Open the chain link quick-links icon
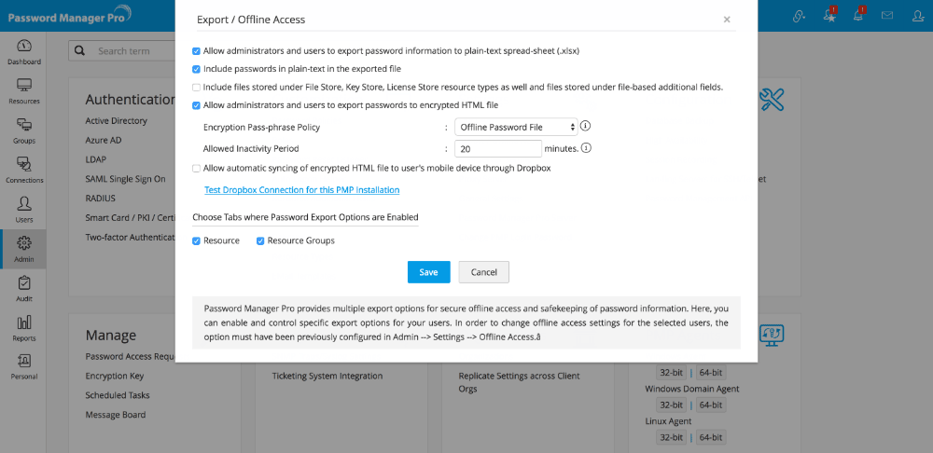 [800, 16]
